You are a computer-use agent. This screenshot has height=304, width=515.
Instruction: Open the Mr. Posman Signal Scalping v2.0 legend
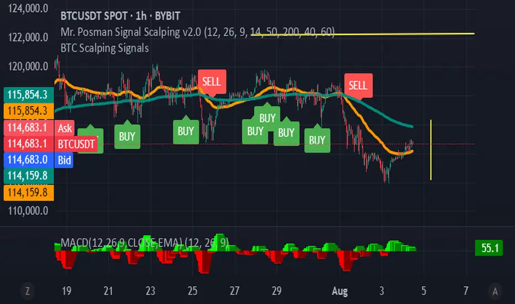tap(197, 32)
